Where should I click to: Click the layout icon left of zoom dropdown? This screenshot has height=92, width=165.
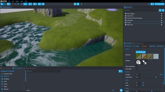(x=149, y=4)
